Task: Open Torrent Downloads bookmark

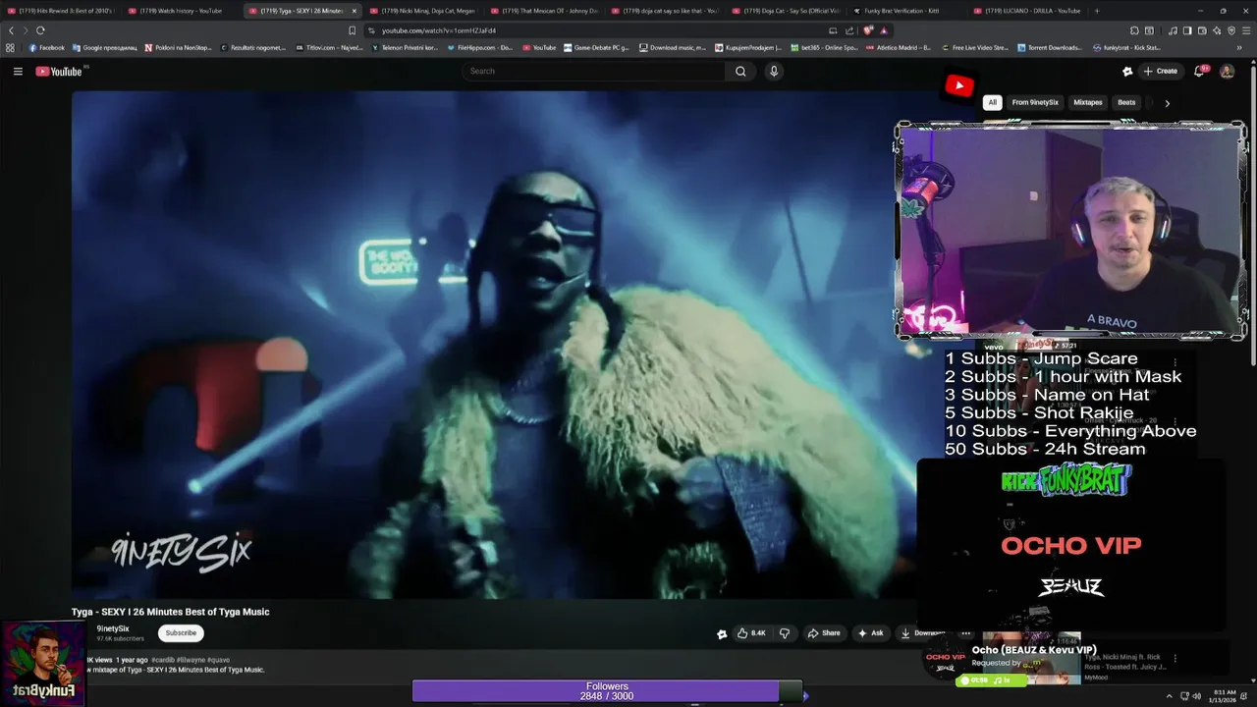Action: tap(1050, 47)
